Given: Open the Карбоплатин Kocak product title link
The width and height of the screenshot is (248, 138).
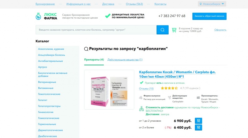Looking at the screenshot, I should (x=177, y=74).
